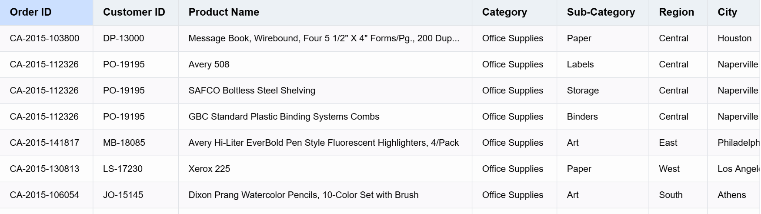
Task: Sort by the Order ID column header
Action: coord(31,12)
